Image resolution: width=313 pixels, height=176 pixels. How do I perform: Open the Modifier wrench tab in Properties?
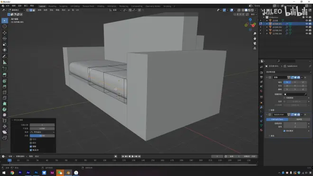(x=261, y=107)
